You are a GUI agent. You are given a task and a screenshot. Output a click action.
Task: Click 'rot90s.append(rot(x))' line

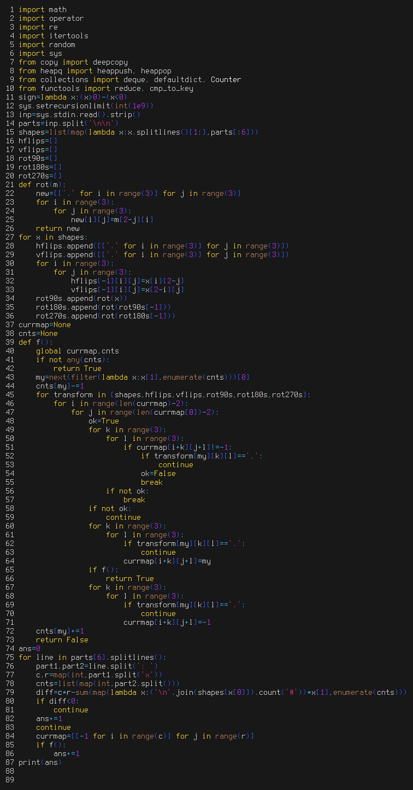point(82,298)
